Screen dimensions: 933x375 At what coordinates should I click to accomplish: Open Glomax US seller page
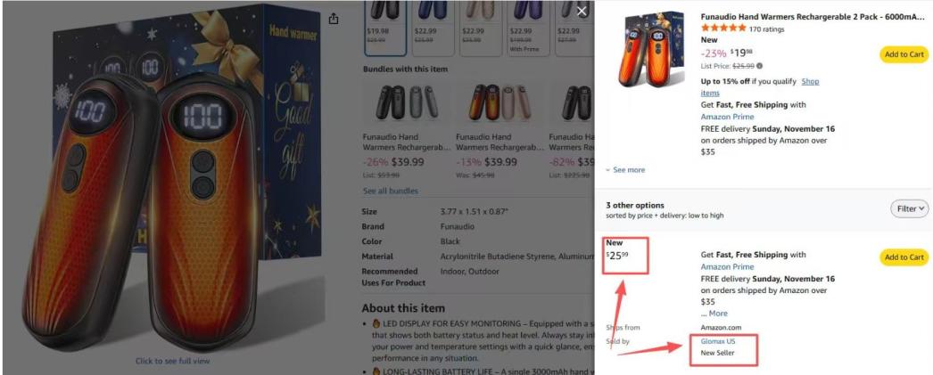718,342
